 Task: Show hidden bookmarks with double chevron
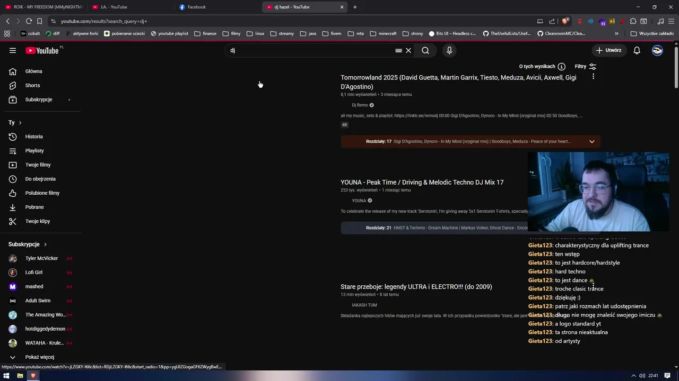[x=616, y=33]
